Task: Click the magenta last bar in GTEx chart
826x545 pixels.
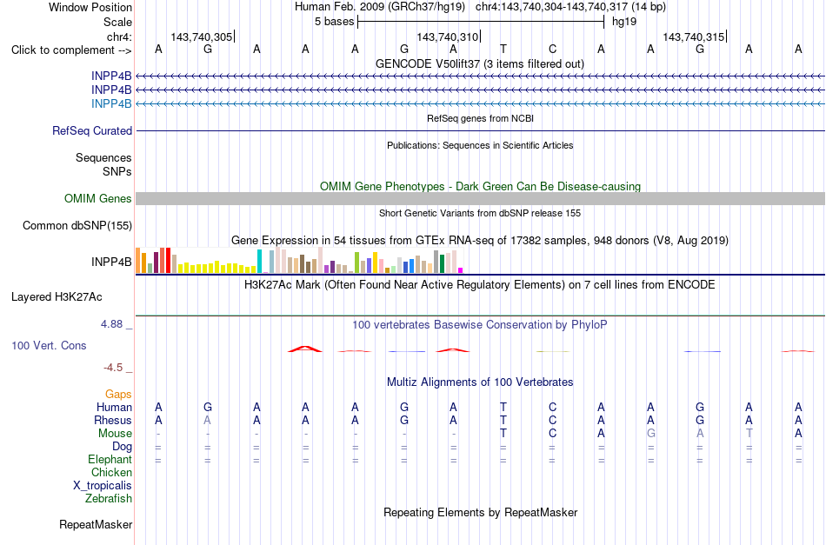Action: (460, 270)
